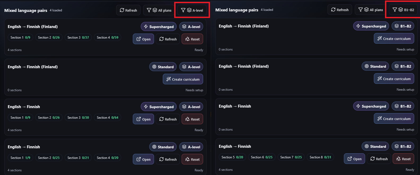The width and height of the screenshot is (420, 175).
Task: Refresh the A-level panel's Mixed language pairs list
Action: tap(128, 10)
